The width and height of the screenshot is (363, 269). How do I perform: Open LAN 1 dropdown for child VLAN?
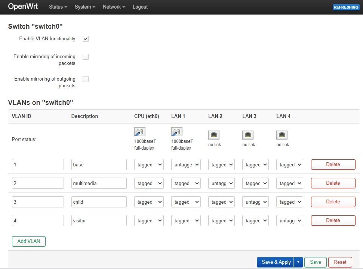pyautogui.click(x=186, y=202)
